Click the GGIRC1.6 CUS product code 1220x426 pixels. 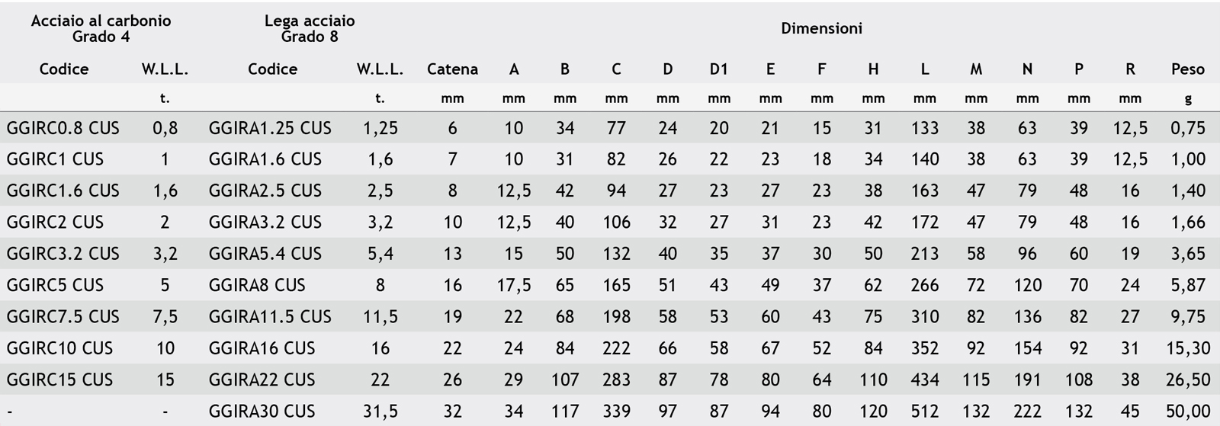pyautogui.click(x=63, y=191)
